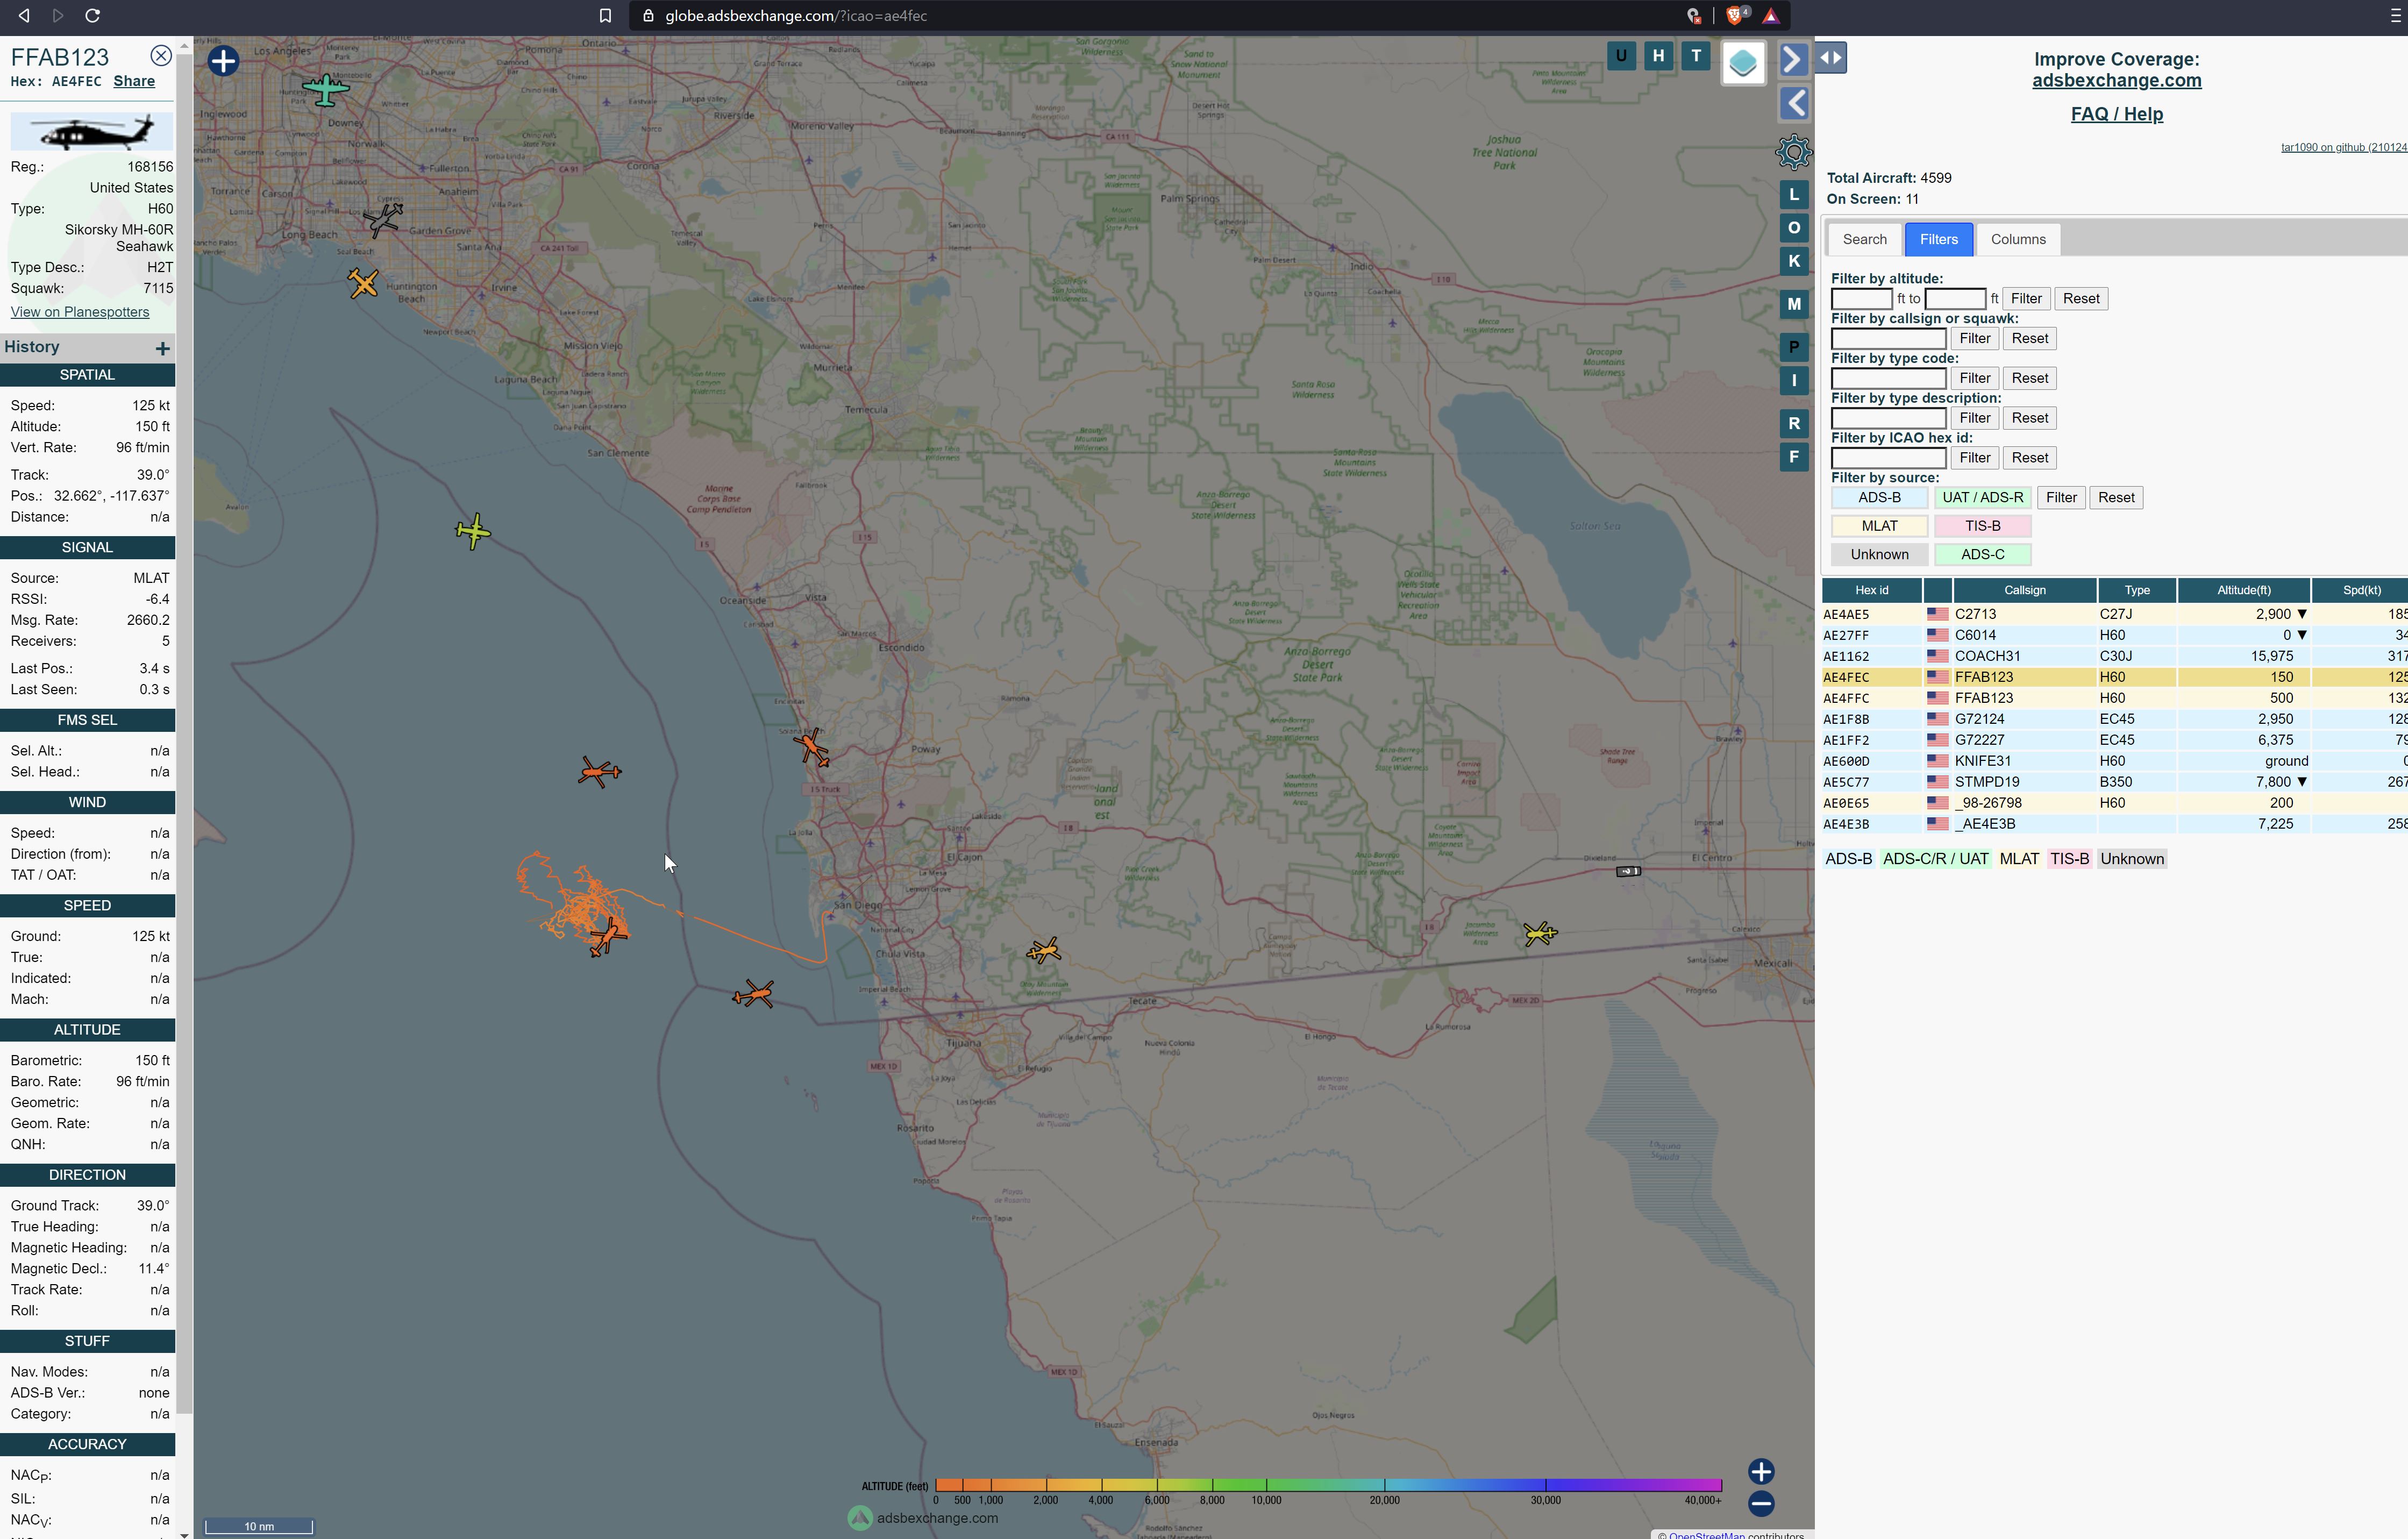
Task: Open the Share link for FFAB123
Action: pyautogui.click(x=134, y=81)
